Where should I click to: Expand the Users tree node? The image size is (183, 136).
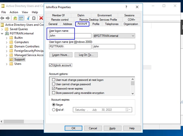(7, 64)
